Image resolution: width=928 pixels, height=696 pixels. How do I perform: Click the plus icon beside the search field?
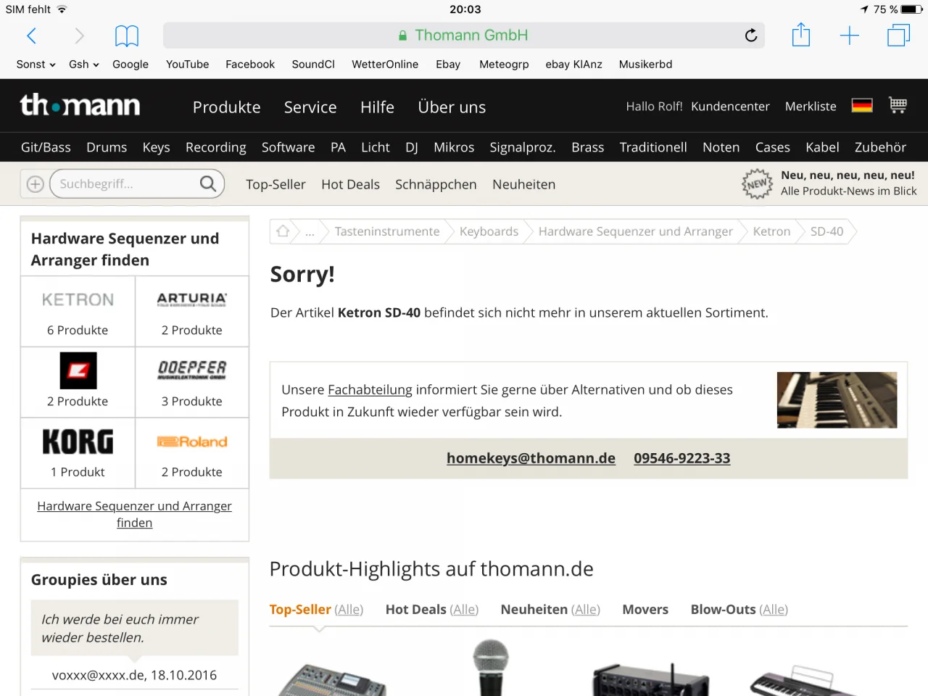pos(35,184)
